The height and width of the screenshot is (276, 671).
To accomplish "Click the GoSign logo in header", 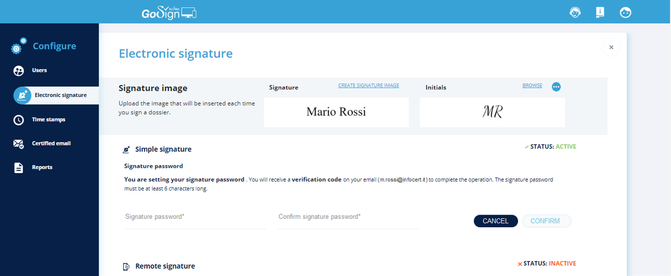I will coord(168,12).
